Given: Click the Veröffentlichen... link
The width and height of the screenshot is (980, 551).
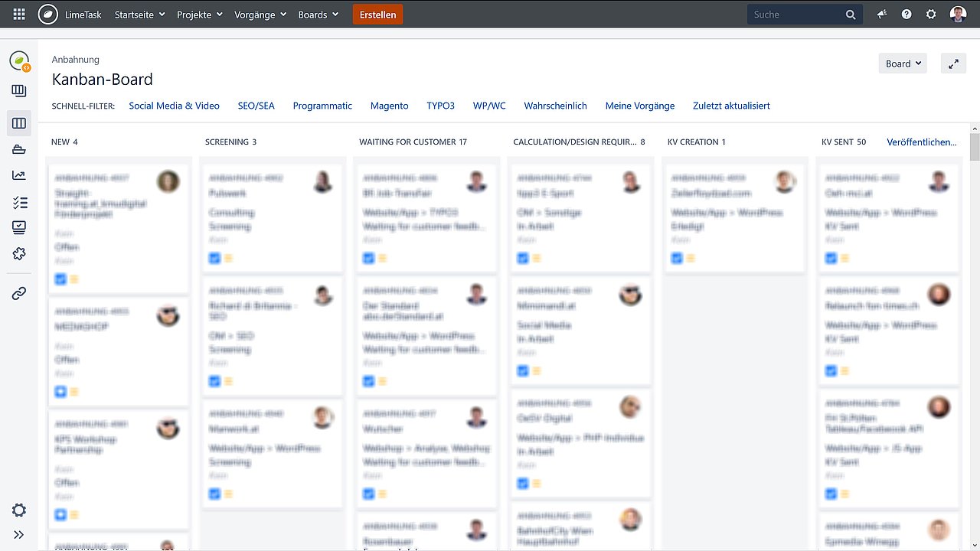Looking at the screenshot, I should [922, 142].
